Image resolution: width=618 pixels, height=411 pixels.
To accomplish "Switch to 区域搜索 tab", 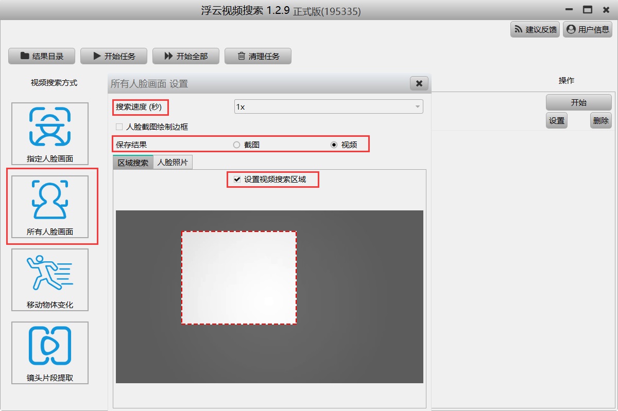I will (133, 163).
